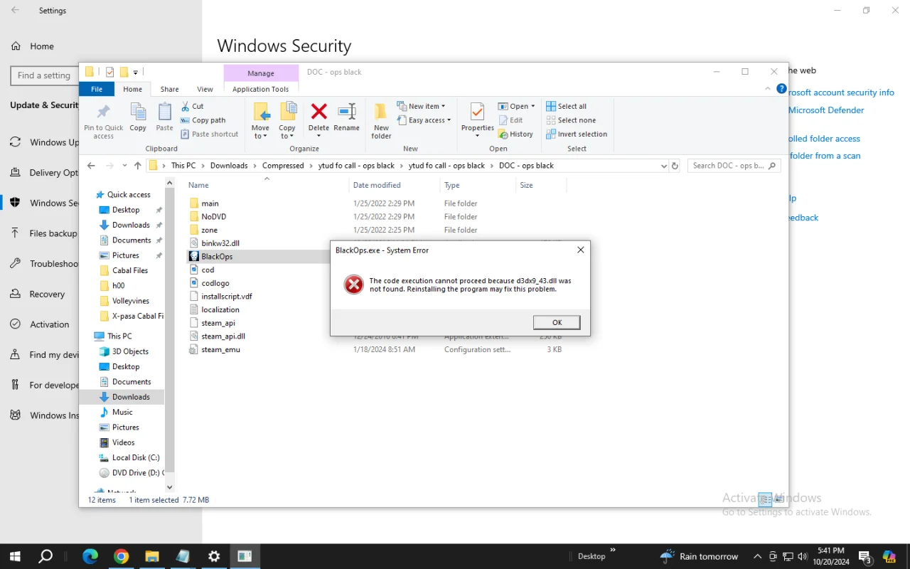The width and height of the screenshot is (910, 569).
Task: Click Select all in the ribbon
Action: point(567,106)
